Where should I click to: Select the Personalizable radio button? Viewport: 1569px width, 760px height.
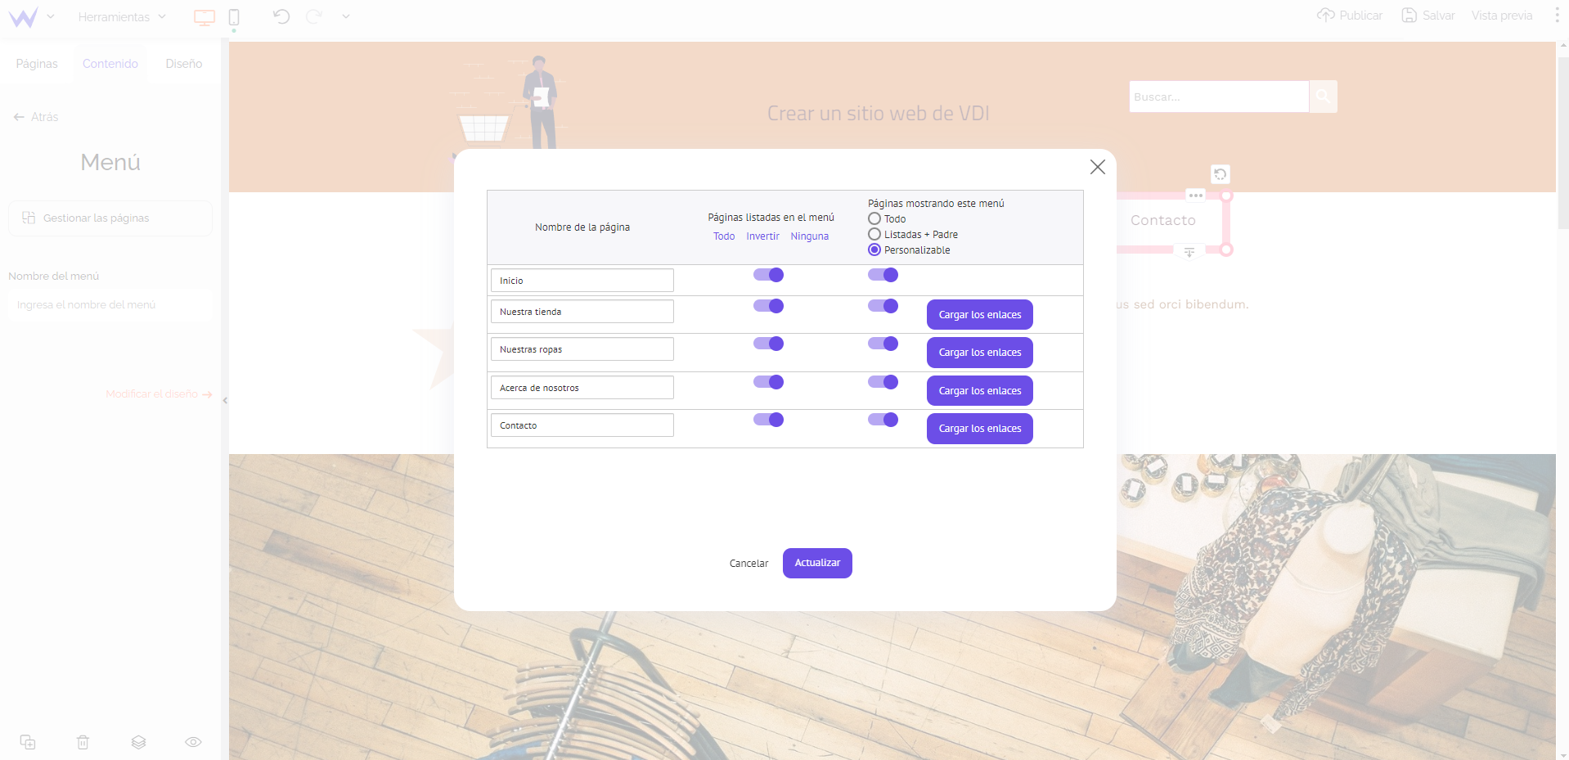tap(874, 250)
